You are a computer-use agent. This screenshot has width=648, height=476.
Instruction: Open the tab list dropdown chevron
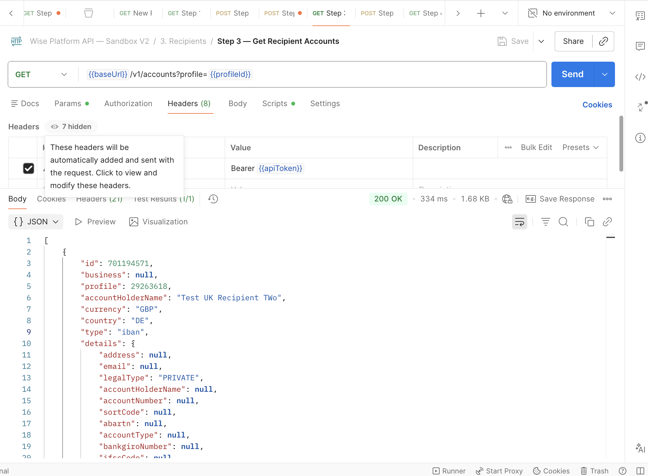pyautogui.click(x=505, y=13)
